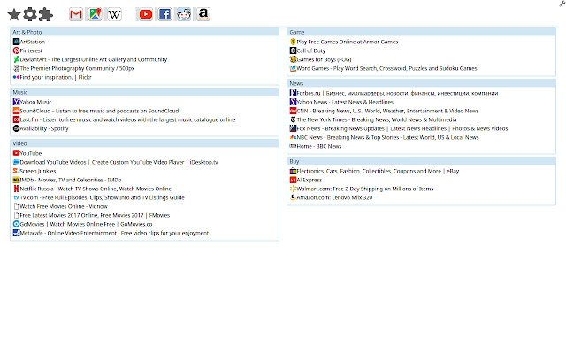Click the NBC News favicon
The image size is (566, 354).
[293, 137]
